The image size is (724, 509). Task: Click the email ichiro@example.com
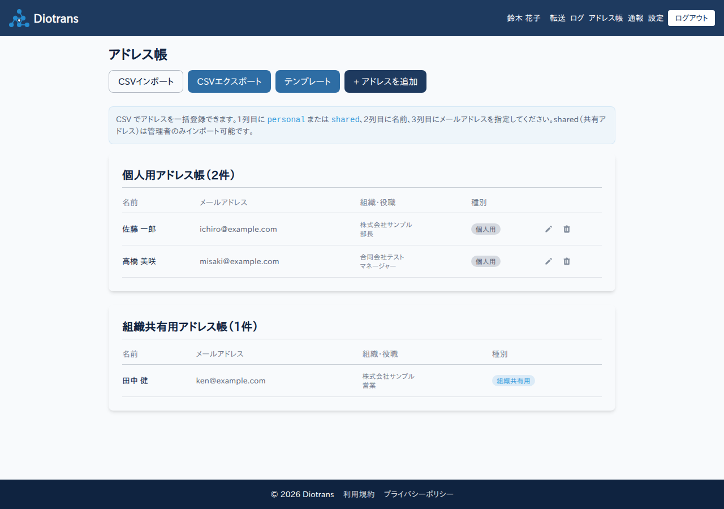tap(238, 229)
